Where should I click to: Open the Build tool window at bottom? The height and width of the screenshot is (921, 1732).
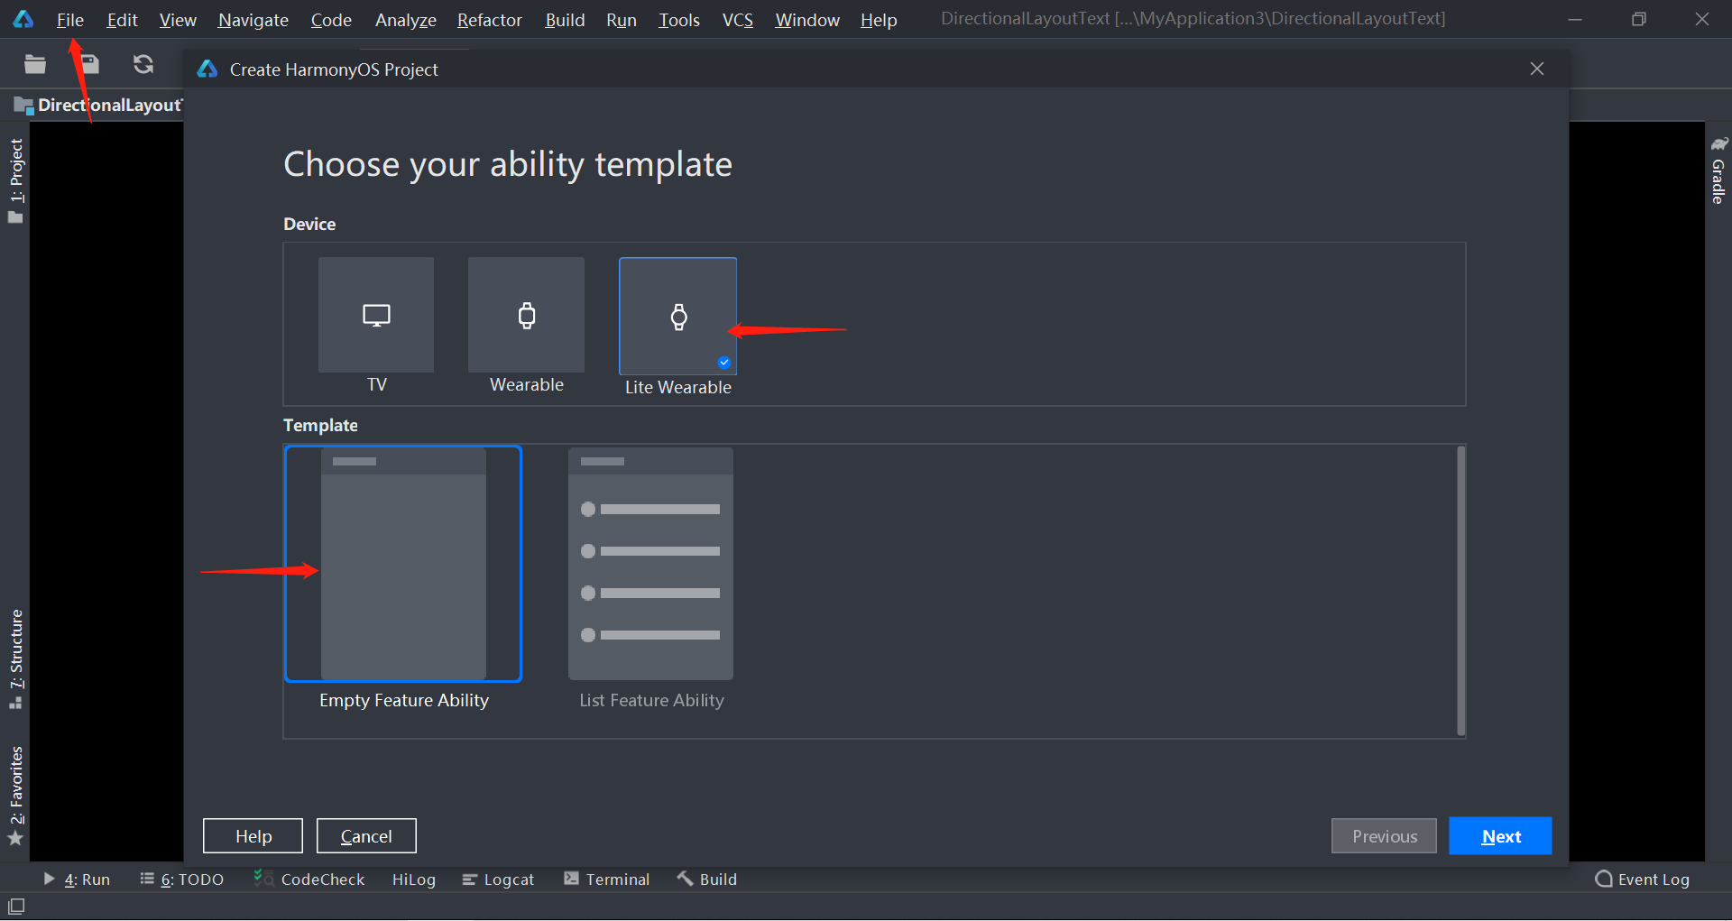coord(708,880)
